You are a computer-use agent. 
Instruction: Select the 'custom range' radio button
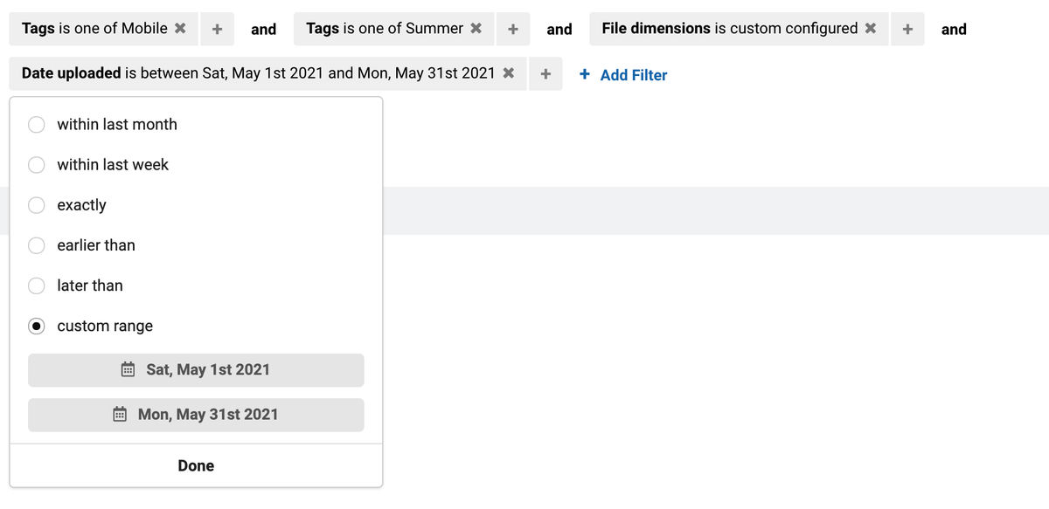[x=37, y=327]
